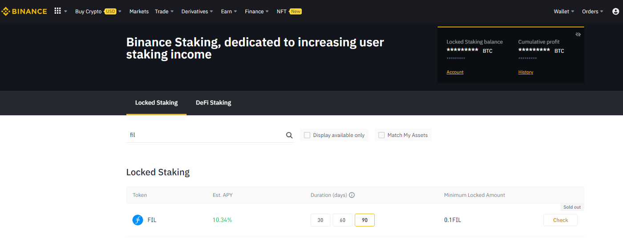
Task: Click the 0.1 FIL minimum amount
Action: click(453, 220)
